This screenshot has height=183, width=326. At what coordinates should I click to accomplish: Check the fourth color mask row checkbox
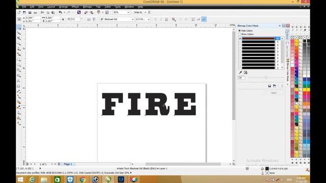(x=240, y=48)
